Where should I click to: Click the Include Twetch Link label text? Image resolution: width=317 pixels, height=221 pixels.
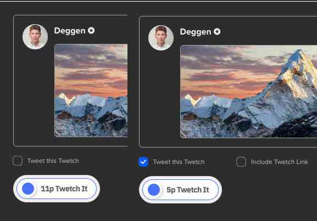click(x=280, y=162)
